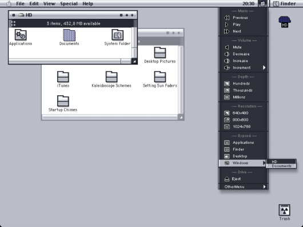
Task: Open the Help menu
Action: (x=87, y=3)
